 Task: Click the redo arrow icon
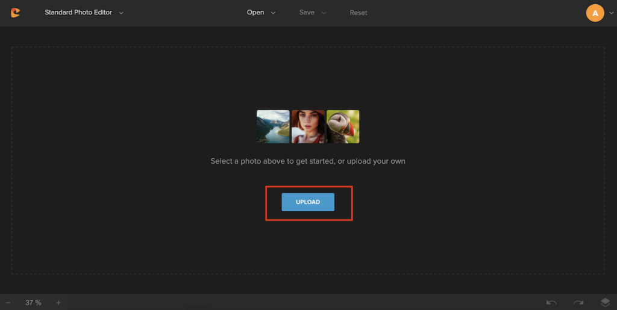pyautogui.click(x=578, y=303)
